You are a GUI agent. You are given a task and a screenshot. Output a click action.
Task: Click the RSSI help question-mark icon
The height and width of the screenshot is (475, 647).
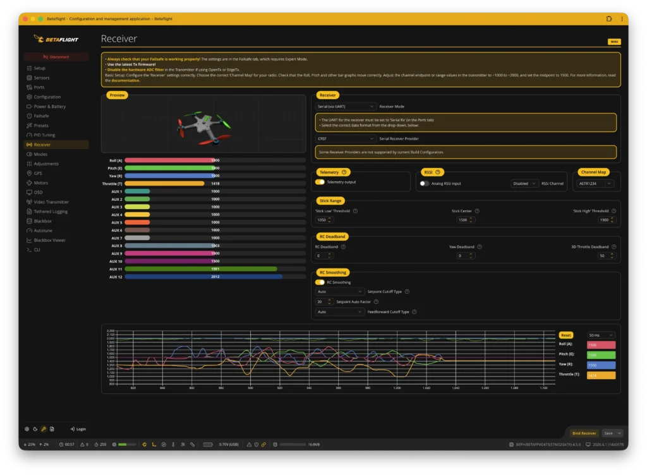coord(438,172)
